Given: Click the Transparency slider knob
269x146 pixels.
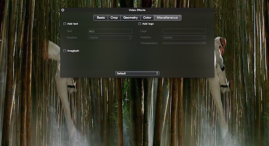Looking at the screenshot, I should pyautogui.click(x=204, y=43).
